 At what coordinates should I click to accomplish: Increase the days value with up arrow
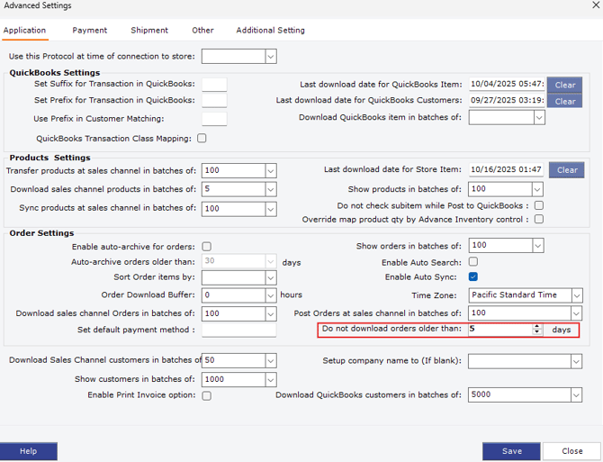point(537,327)
